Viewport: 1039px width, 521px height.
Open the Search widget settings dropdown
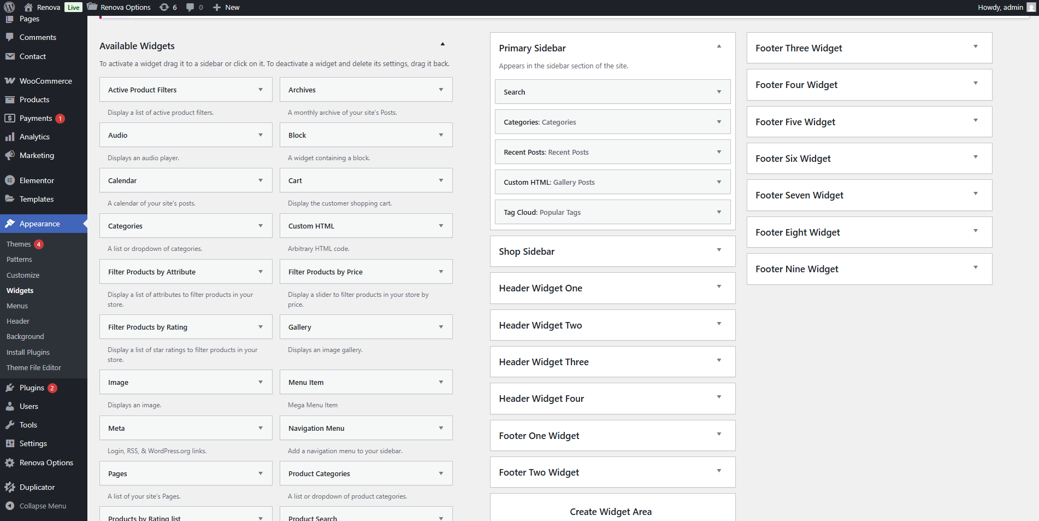[719, 92]
